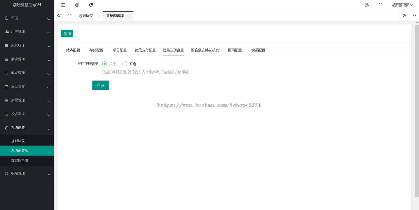The height and width of the screenshot is (210, 419).
Task: Close the 系统配置项 tab
Action: (x=129, y=16)
